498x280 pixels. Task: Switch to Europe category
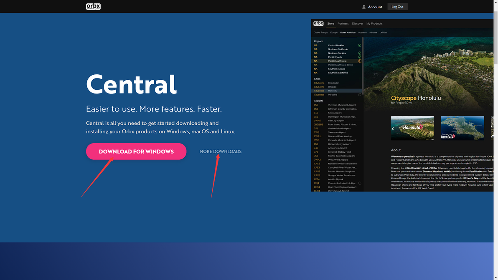click(x=334, y=33)
